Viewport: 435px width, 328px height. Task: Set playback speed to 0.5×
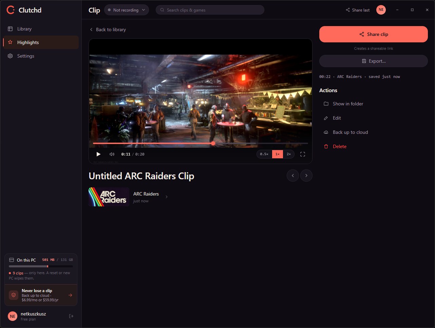tap(264, 154)
